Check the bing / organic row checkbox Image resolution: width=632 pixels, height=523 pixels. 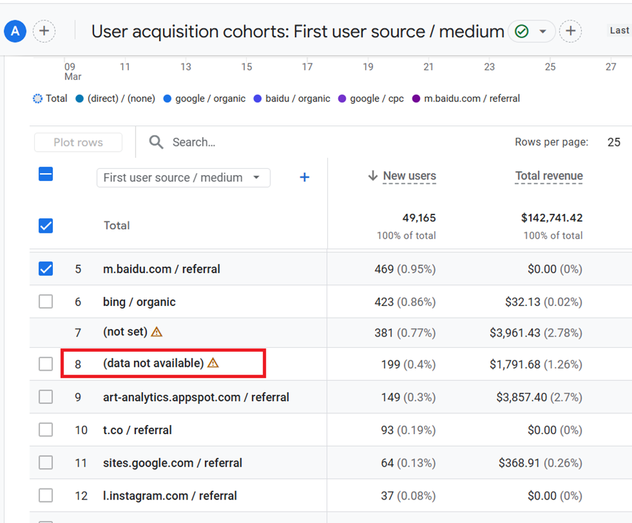46,302
